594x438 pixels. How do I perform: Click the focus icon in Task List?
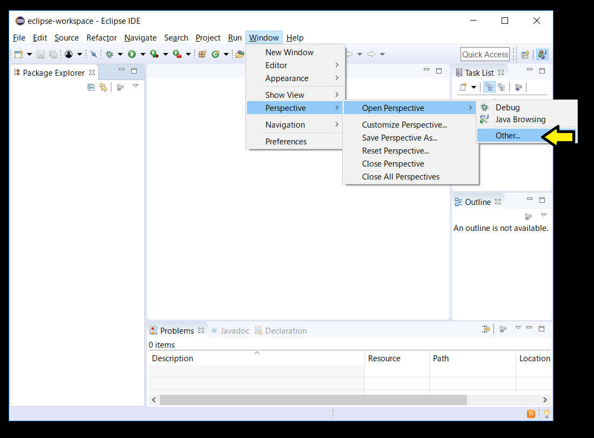(x=519, y=88)
